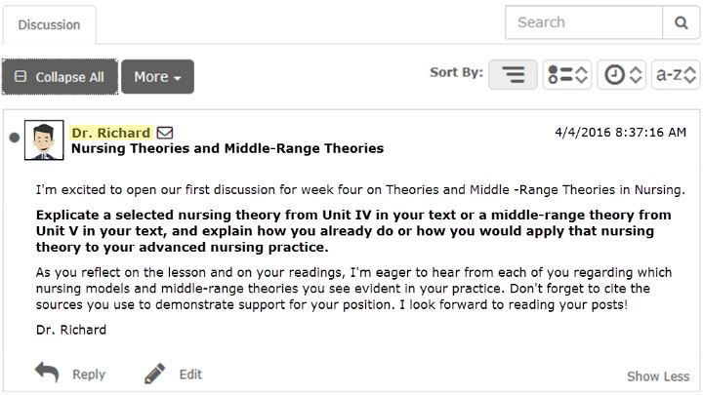Click the envelope icon next to Dr. Richard
This screenshot has height=395, width=703.
[165, 133]
